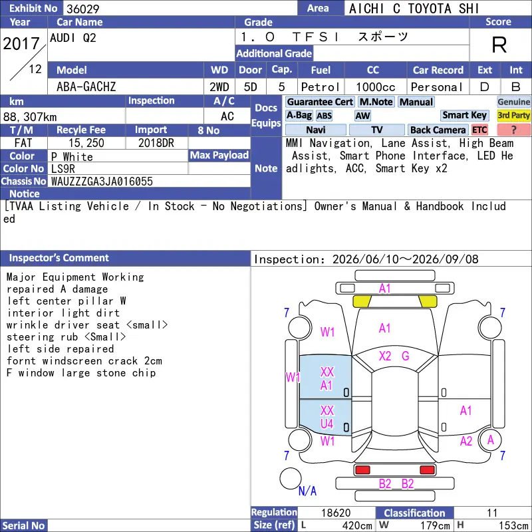
Task: Click the recycle fee 15,250
Action: 86,143
